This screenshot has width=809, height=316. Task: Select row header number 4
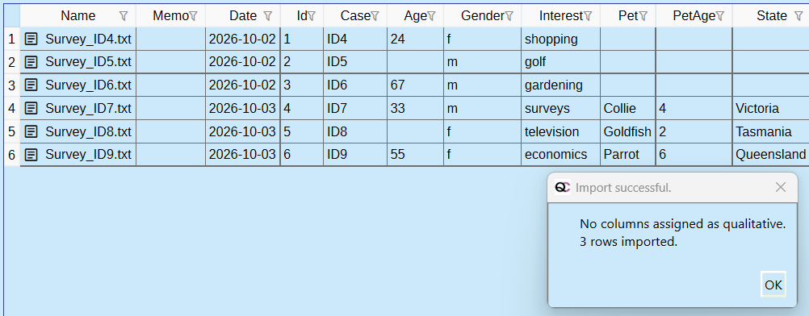12,108
